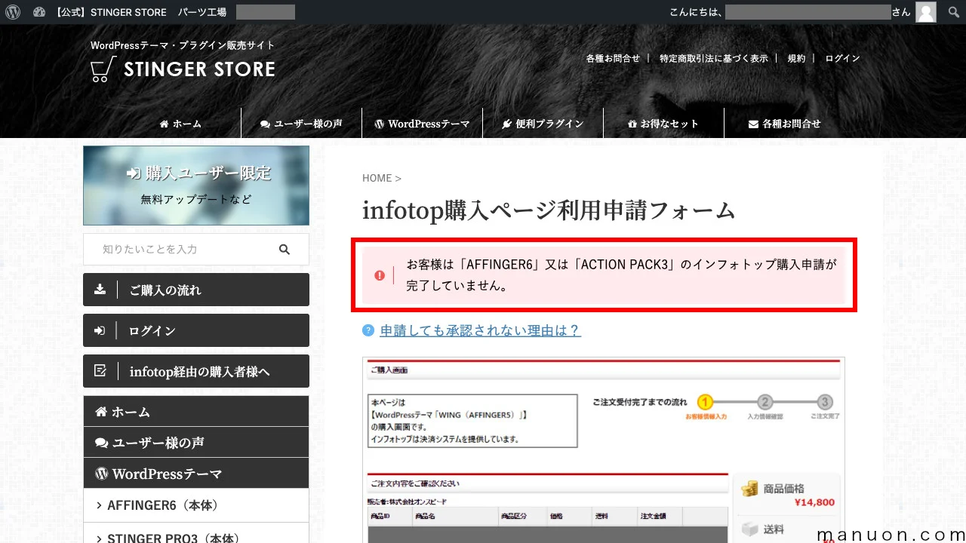Open the 規約 link in the header

(796, 58)
